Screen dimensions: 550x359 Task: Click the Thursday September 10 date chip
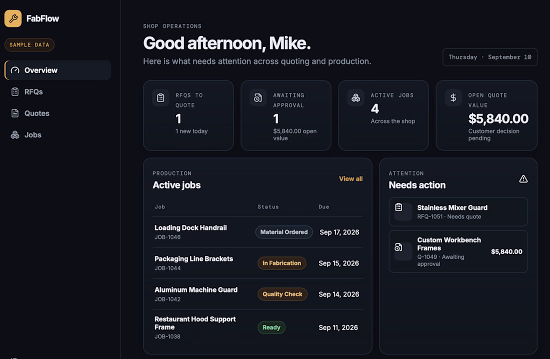coord(489,57)
